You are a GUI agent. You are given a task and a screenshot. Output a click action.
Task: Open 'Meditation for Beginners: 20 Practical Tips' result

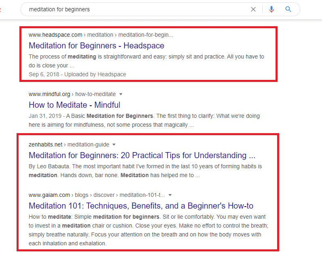pyautogui.click(x=142, y=155)
